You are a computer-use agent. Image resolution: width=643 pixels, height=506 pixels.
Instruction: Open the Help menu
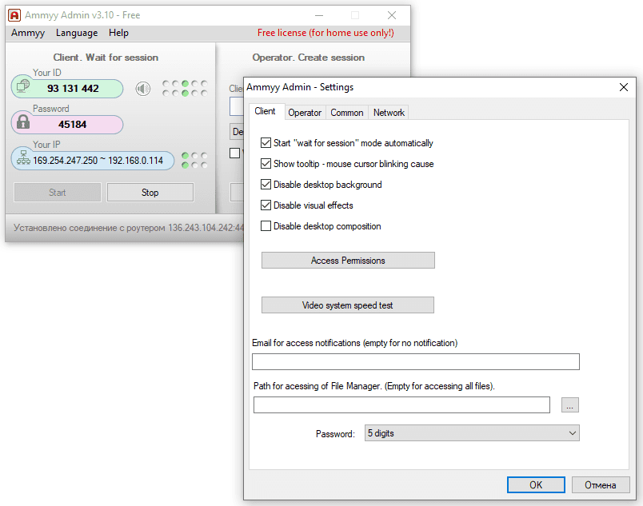[118, 33]
